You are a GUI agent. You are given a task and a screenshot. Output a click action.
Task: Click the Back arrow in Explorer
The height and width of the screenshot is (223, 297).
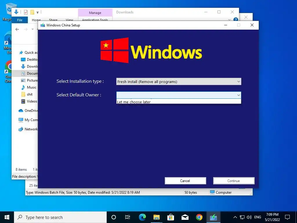tap(17, 29)
